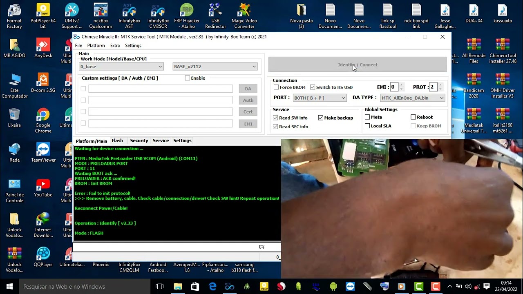Launch InfinityBox CM2SCR desktop shortcut

pos(158,16)
